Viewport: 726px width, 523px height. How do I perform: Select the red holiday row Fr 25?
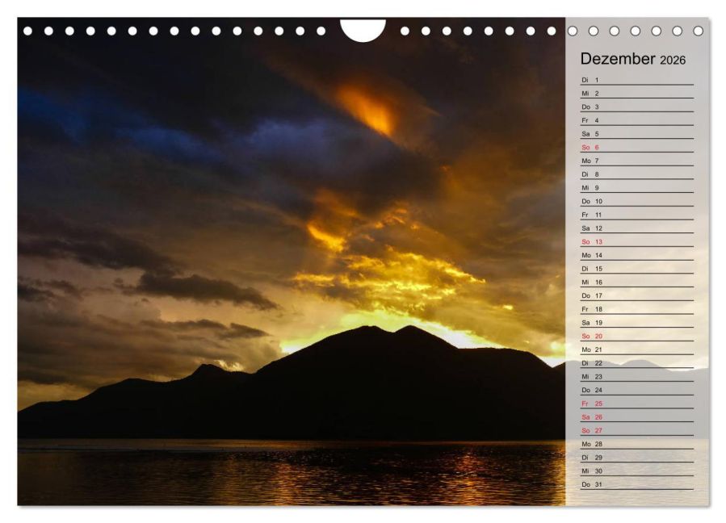(637, 403)
